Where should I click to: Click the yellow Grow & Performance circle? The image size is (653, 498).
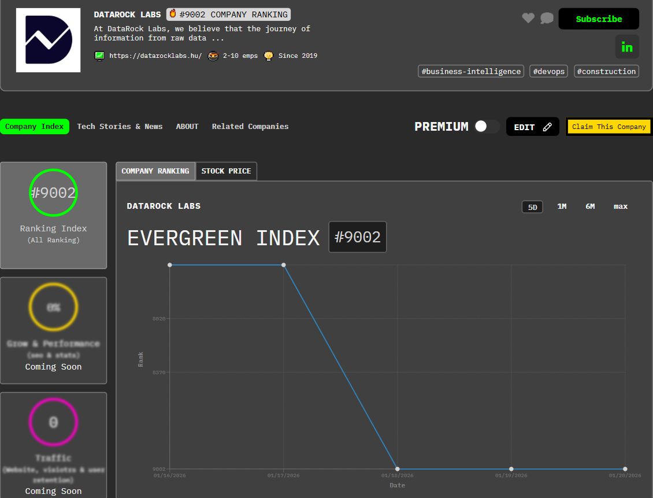[x=53, y=307]
